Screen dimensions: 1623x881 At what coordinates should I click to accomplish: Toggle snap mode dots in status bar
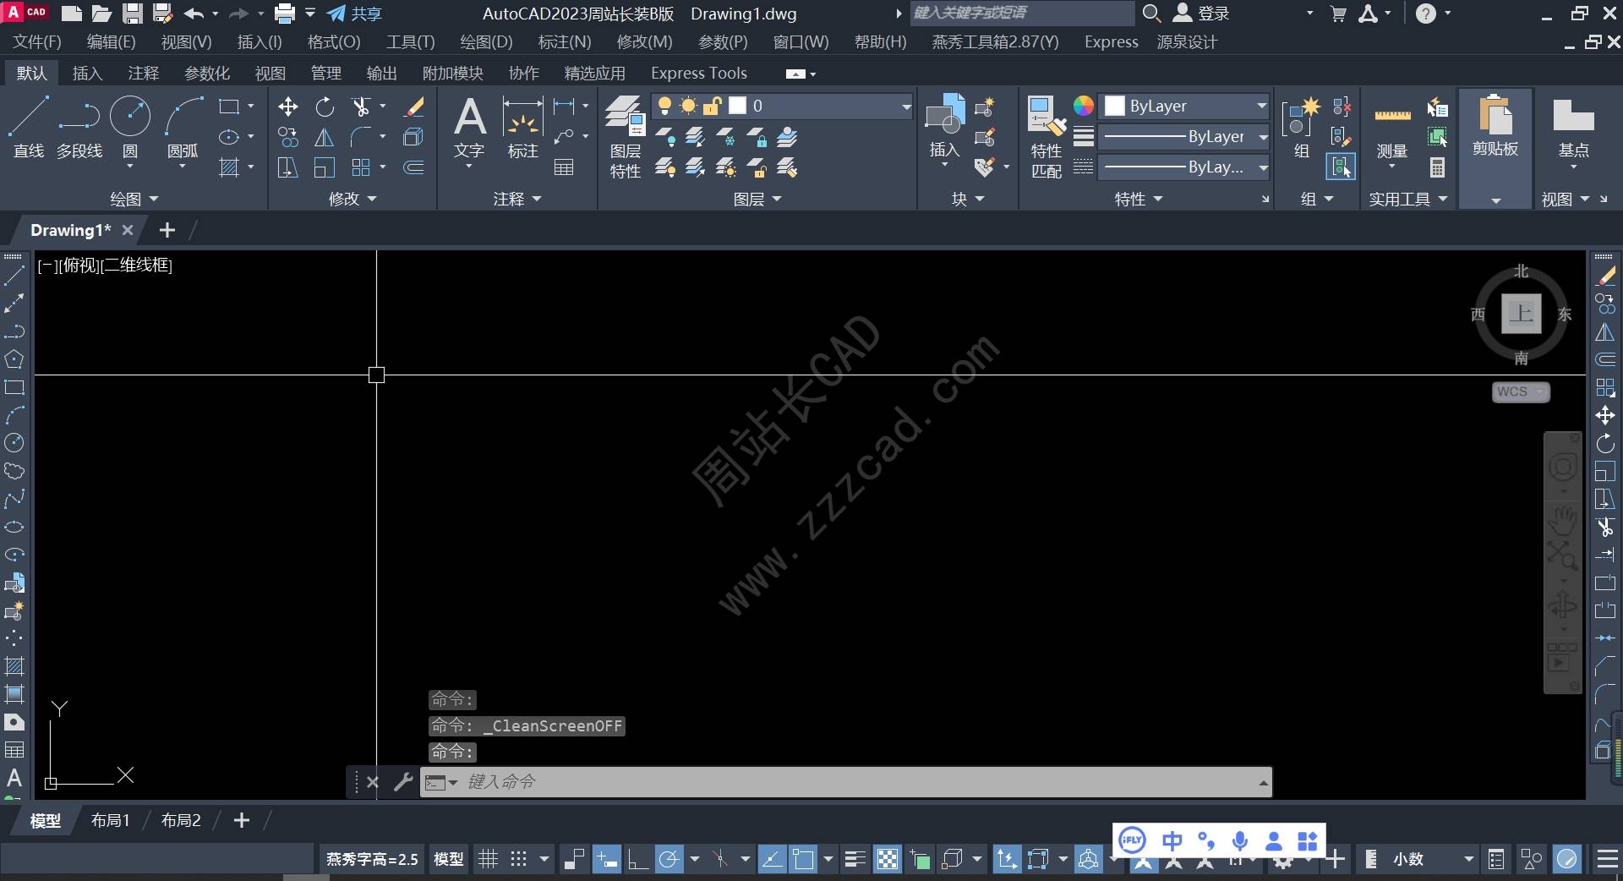coord(519,860)
